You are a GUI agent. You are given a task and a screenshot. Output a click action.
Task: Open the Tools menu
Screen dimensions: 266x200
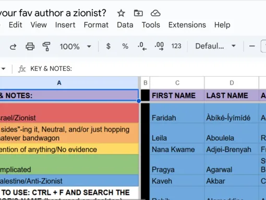coord(151,25)
